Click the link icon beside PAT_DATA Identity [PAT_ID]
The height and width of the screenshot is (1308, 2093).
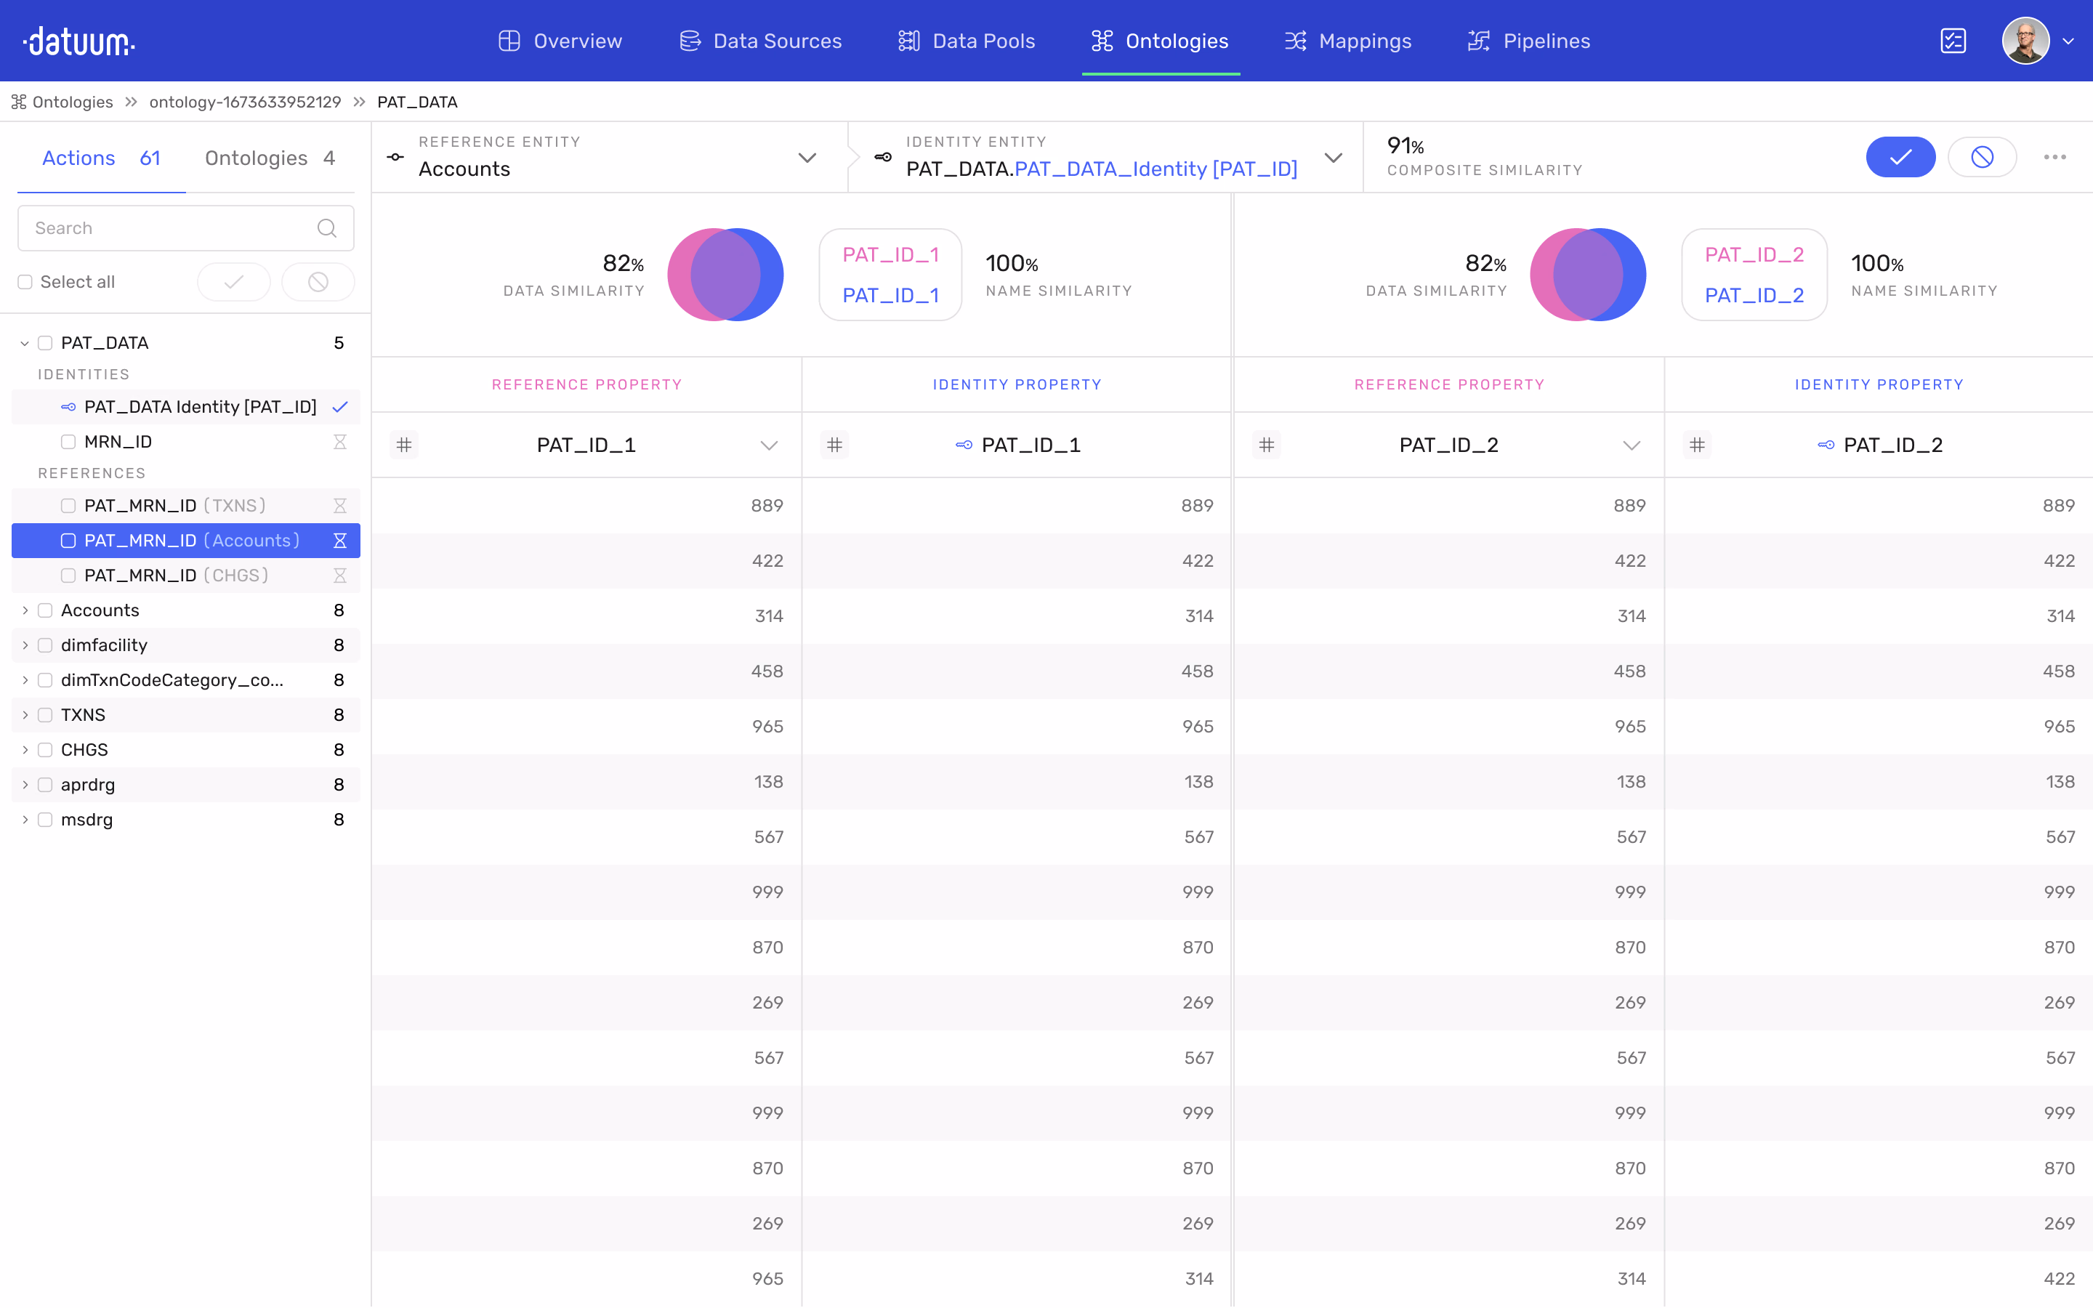click(x=68, y=407)
